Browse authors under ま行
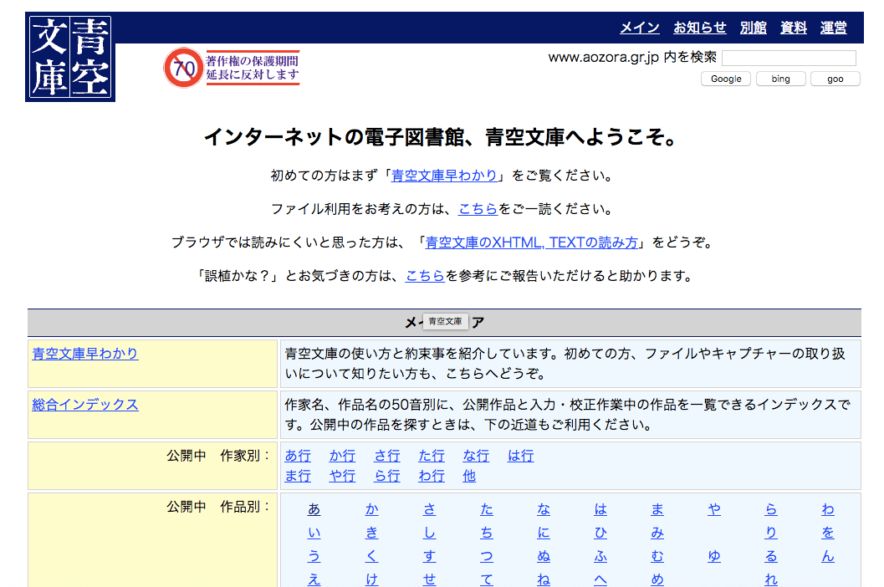 point(298,476)
